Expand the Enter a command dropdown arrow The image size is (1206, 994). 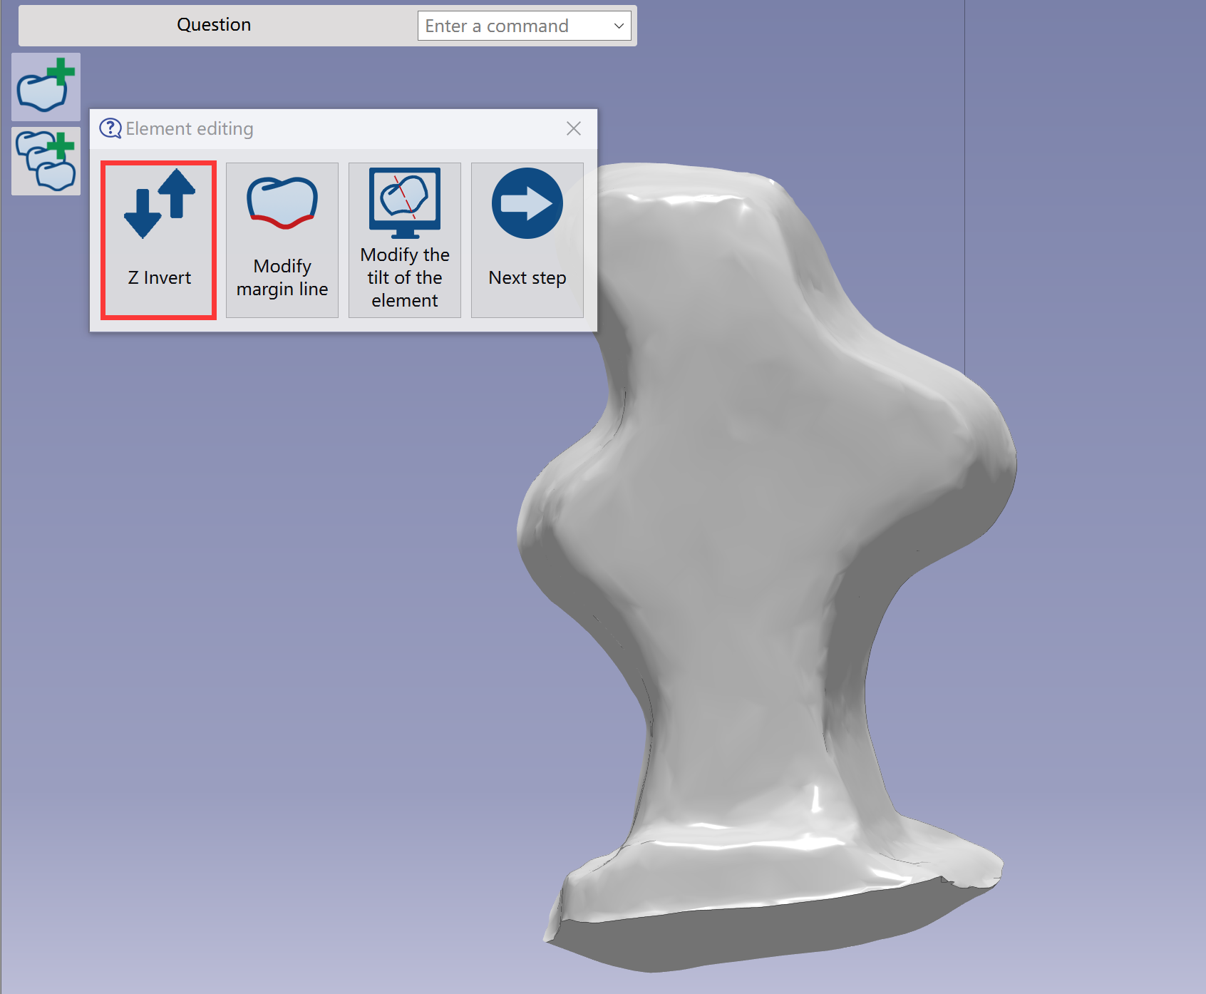[x=619, y=26]
